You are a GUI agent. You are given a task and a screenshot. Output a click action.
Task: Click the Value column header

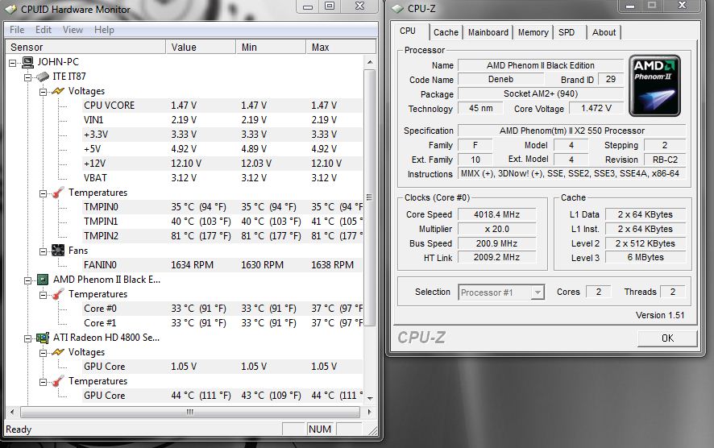click(201, 47)
